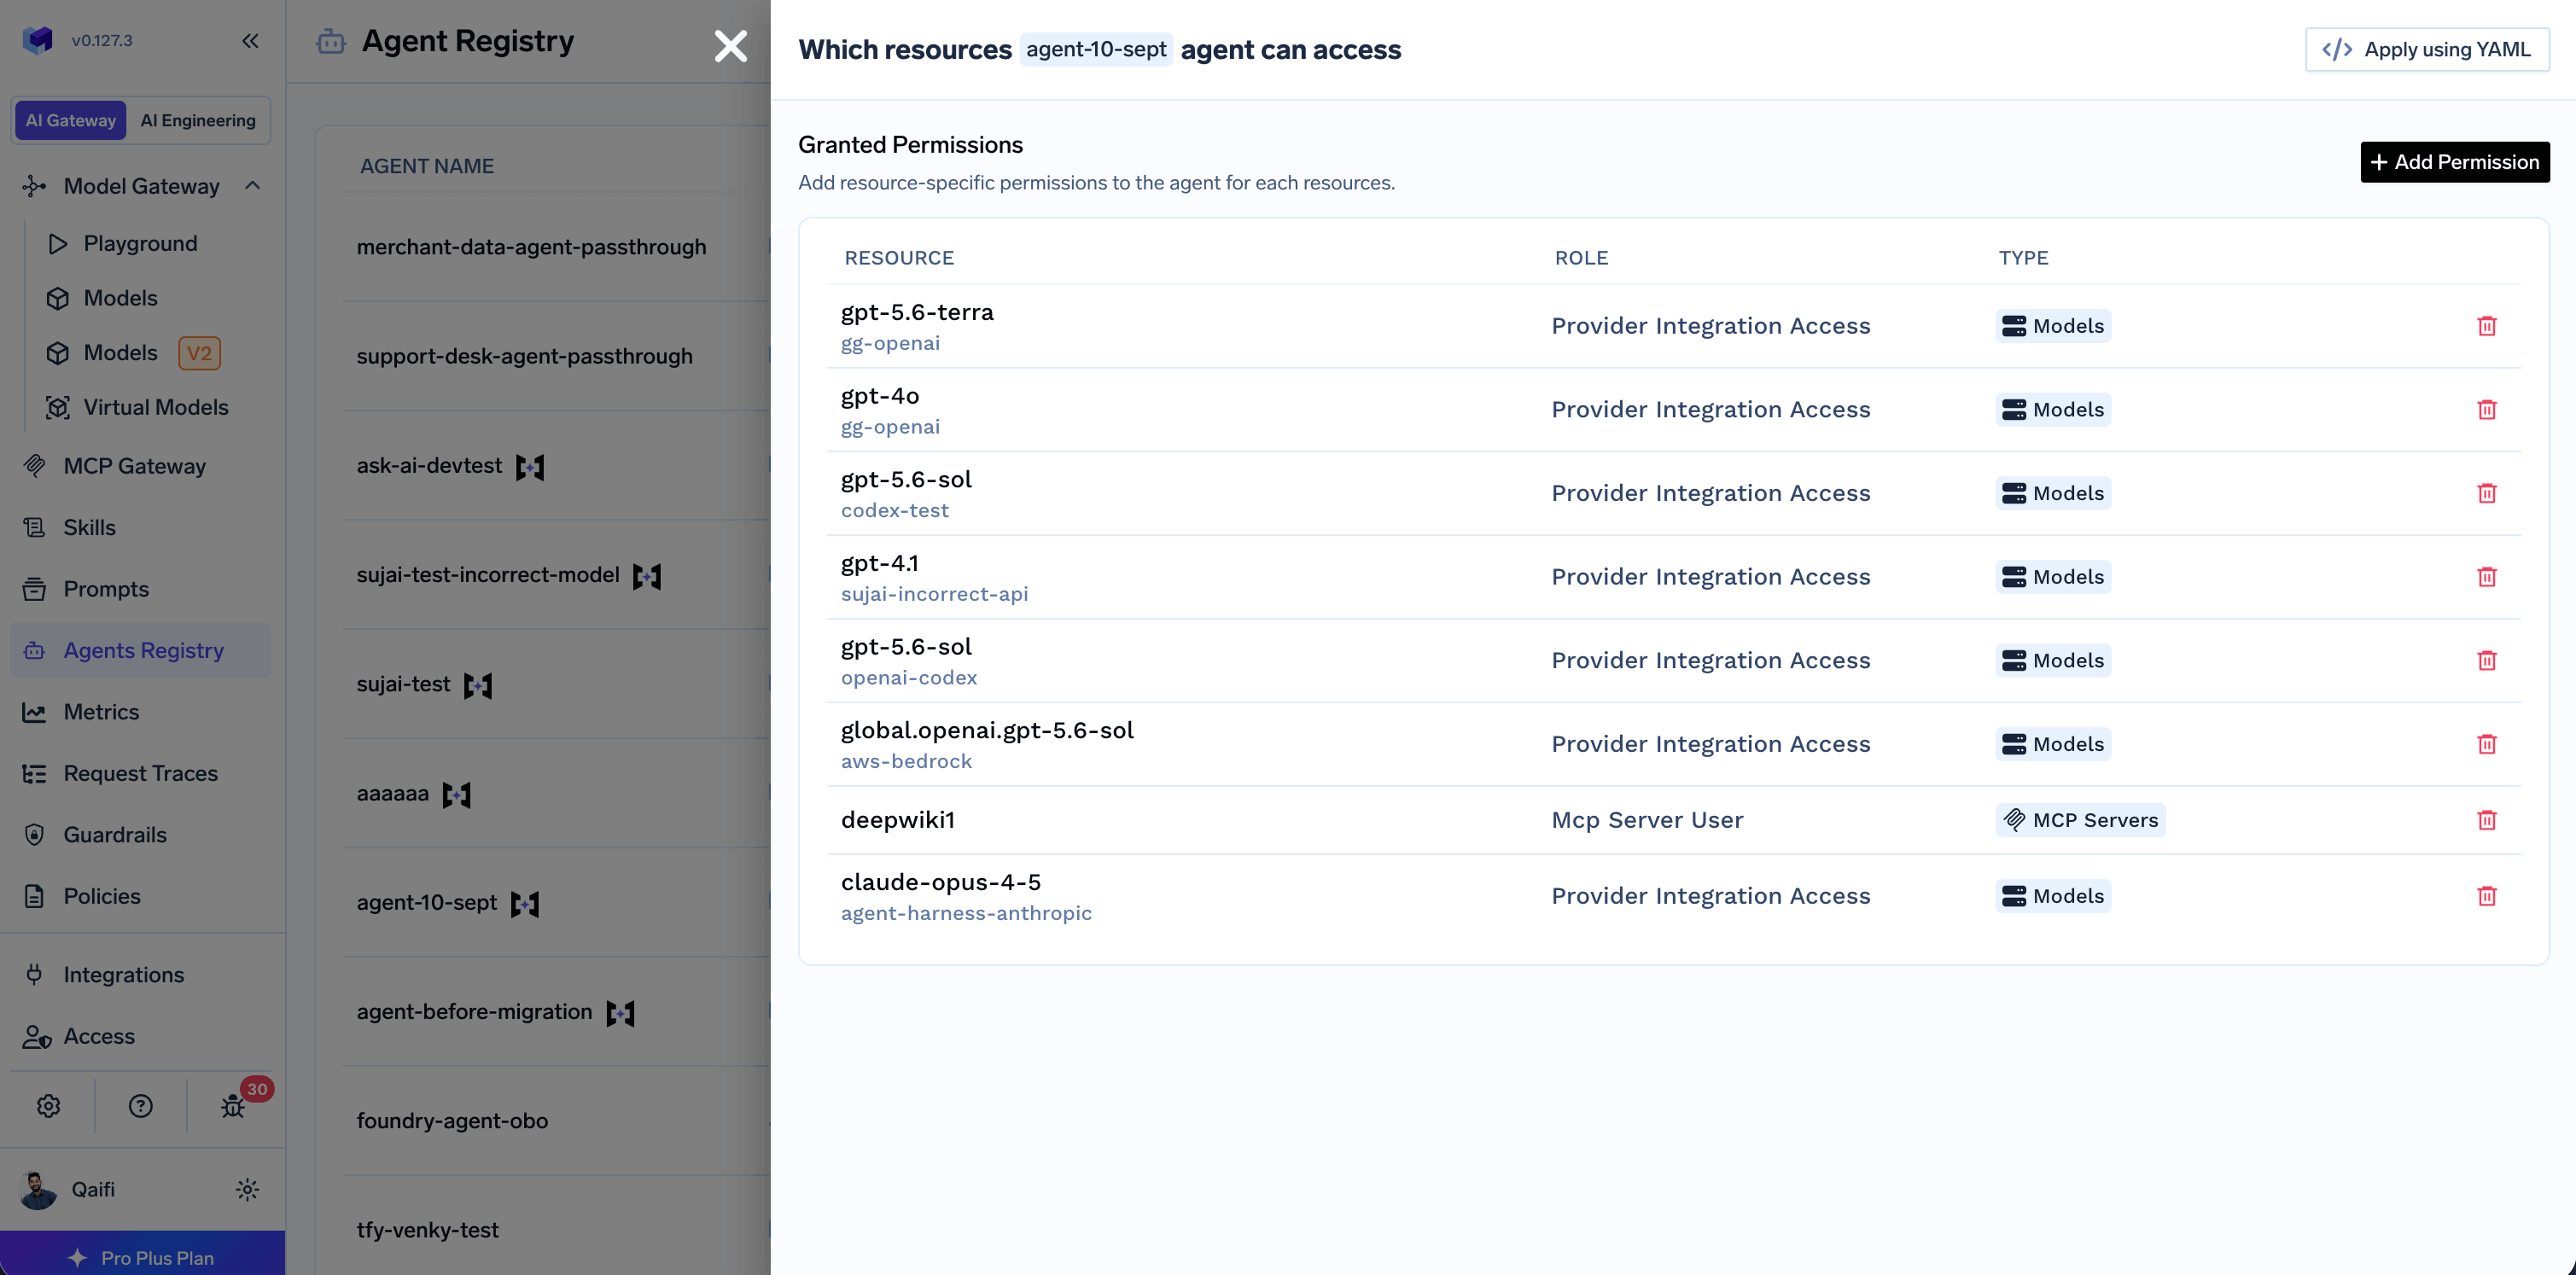This screenshot has width=2576, height=1275.
Task: Delete the global.openai.gpt-5.6-sol permission
Action: [x=2486, y=744]
